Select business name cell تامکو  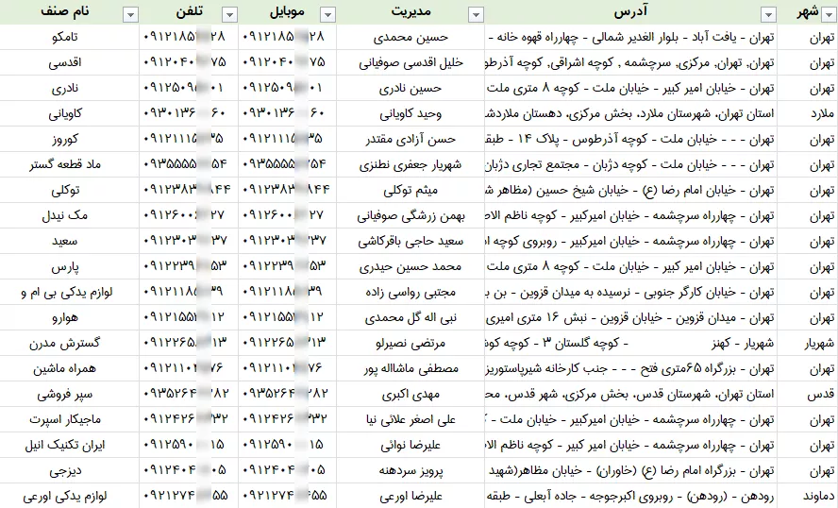coord(70,37)
